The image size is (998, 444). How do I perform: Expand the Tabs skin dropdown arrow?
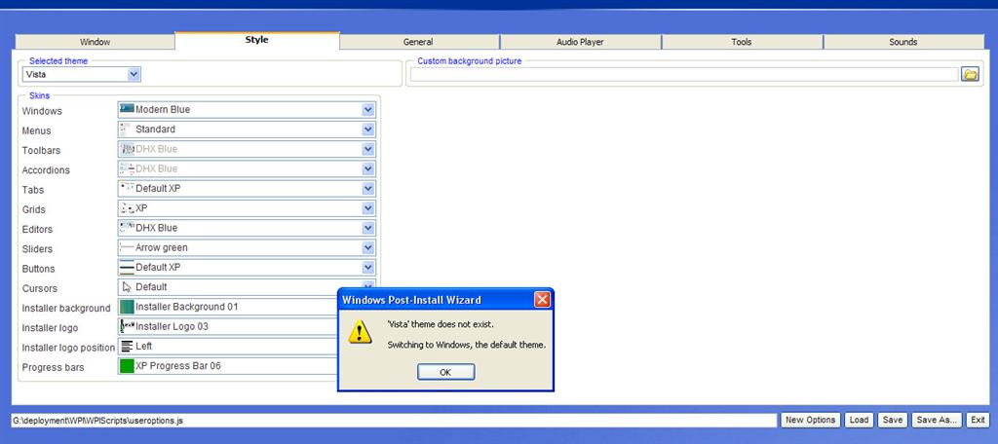click(367, 188)
